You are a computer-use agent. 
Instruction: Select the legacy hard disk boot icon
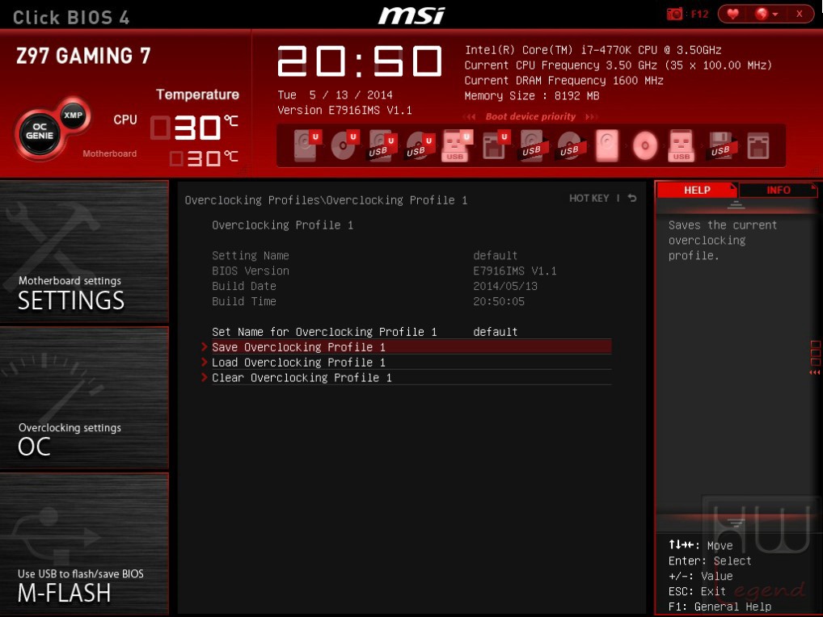[x=607, y=145]
